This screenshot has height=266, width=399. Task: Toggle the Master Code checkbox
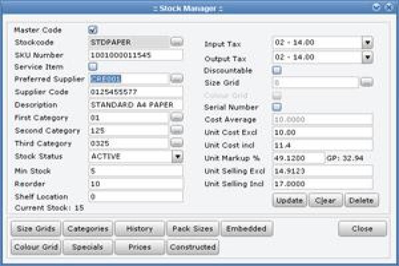coord(93,30)
